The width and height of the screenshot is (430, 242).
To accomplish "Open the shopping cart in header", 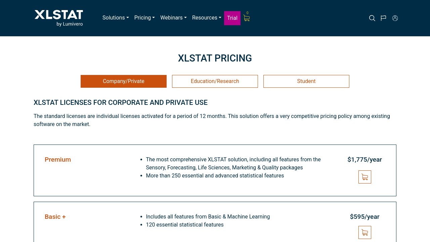I will tap(247, 18).
